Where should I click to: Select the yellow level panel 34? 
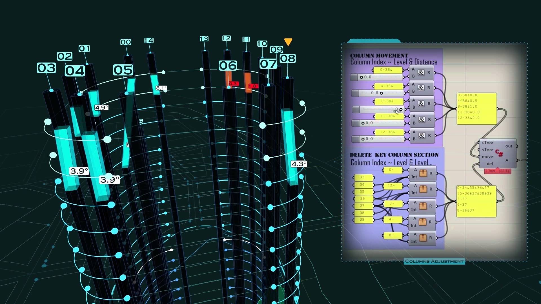(363, 185)
